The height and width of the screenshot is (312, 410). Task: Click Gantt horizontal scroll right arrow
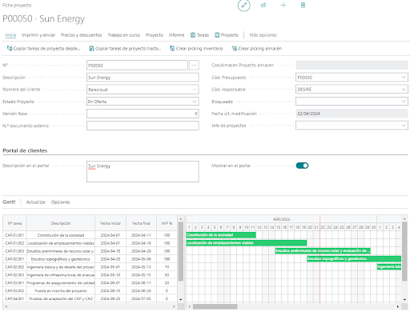[x=398, y=306]
